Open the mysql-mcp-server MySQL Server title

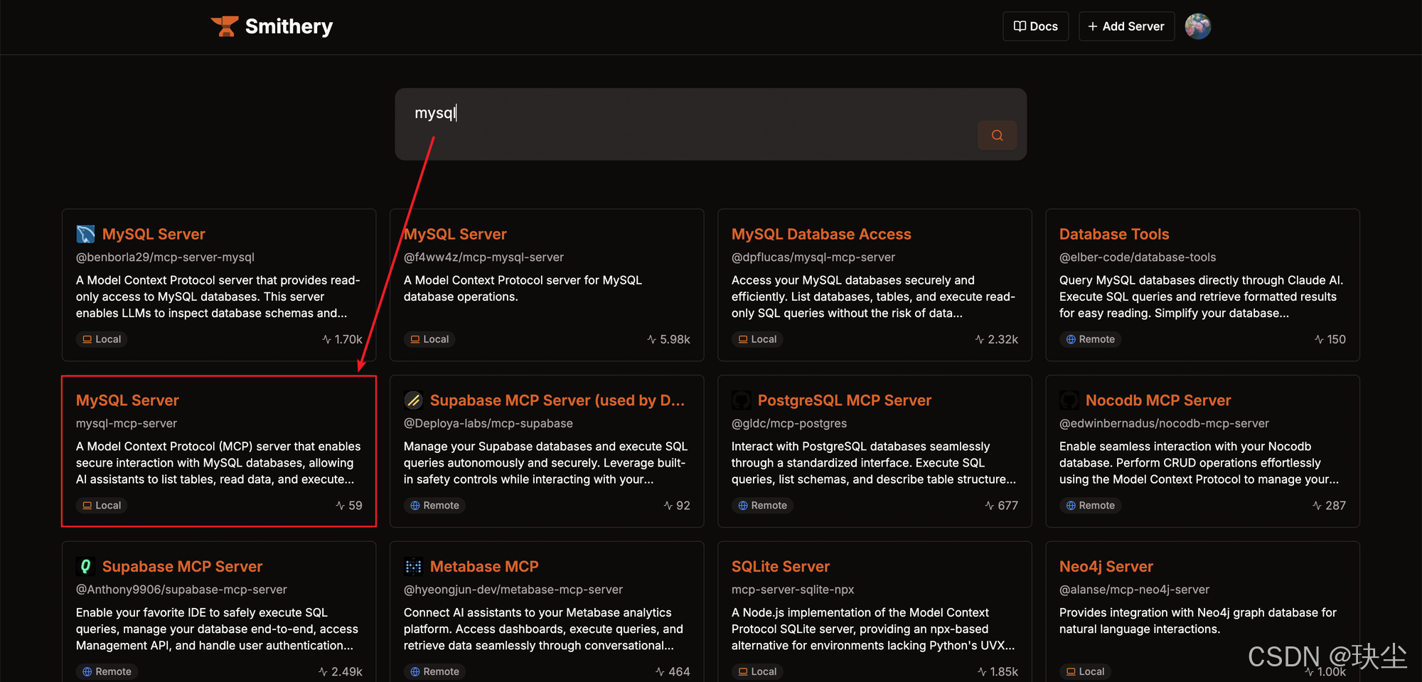pos(127,400)
